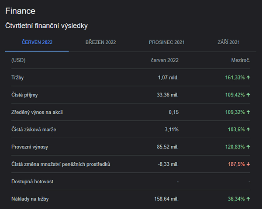Click the up arrow beside 120,83%
Viewport: 262px width, 209px height.
[x=248, y=147]
